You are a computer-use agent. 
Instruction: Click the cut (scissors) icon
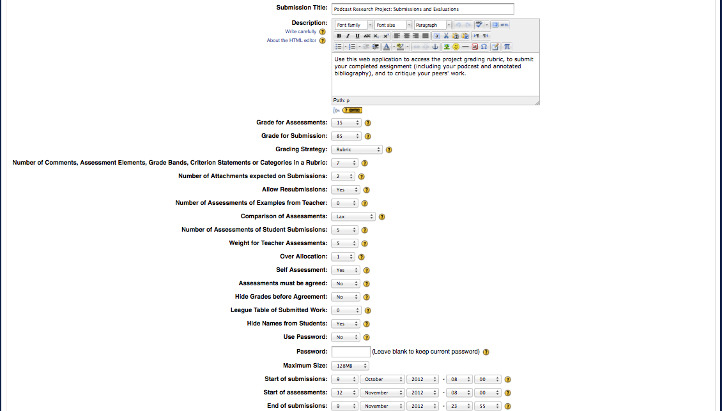446,36
